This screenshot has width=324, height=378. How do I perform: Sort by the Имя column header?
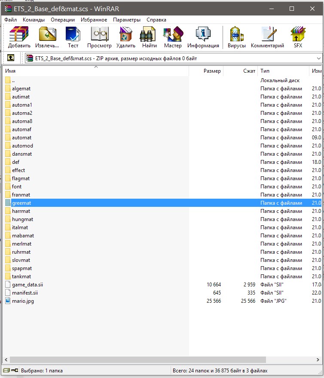96,71
